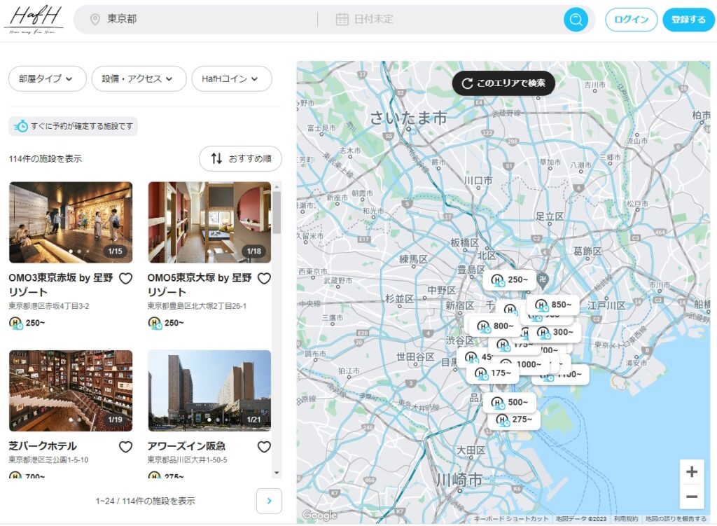The image size is (717, 526).
Task: Click the destination field showing 東京都
Action: (196, 19)
